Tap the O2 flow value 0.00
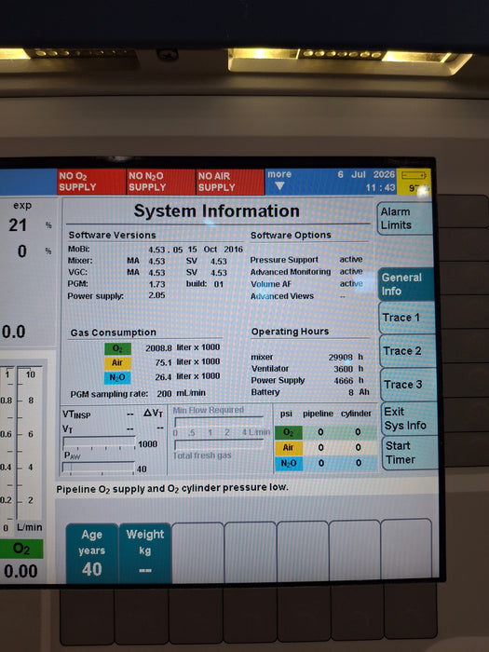489x652 pixels. click(20, 571)
